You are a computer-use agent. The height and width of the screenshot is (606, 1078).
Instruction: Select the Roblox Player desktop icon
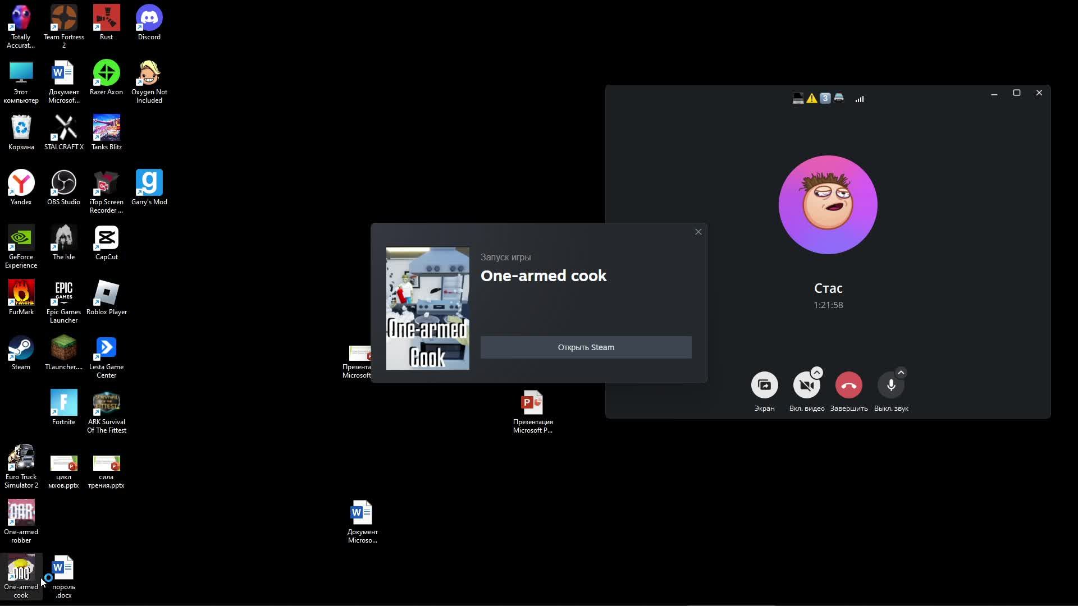click(106, 294)
